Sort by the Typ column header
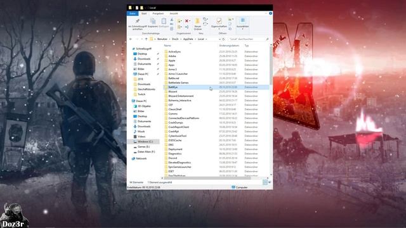The width and height of the screenshot is (406, 228). point(247,46)
